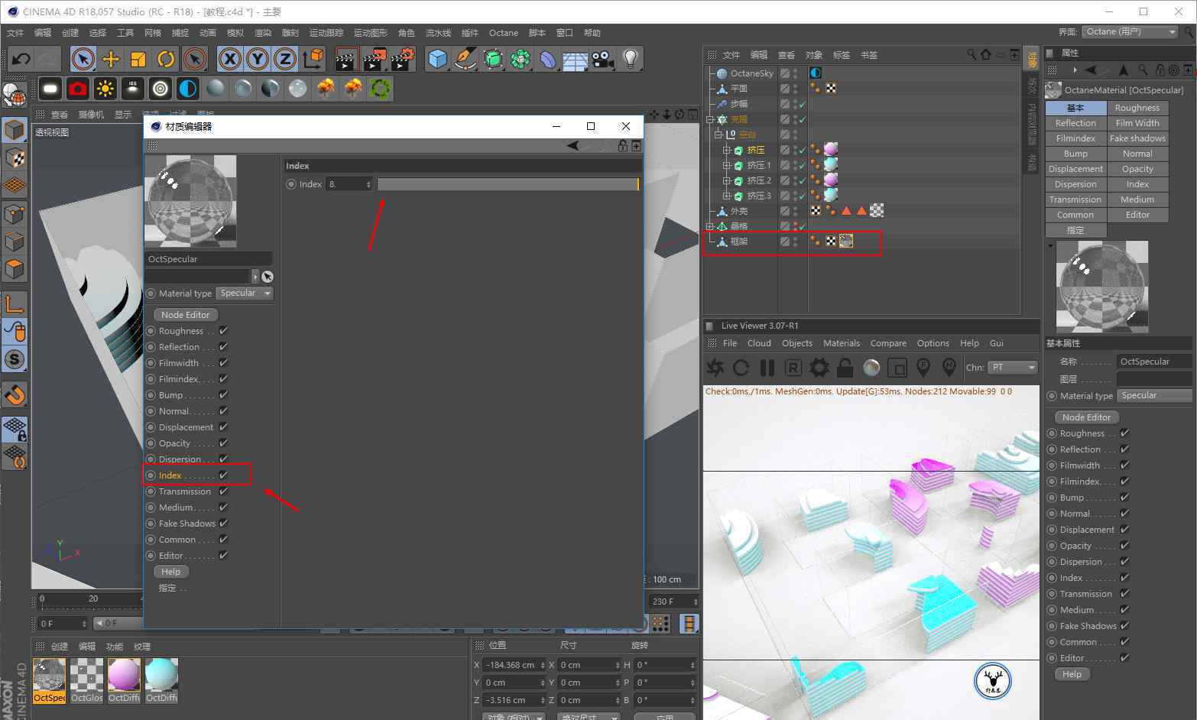Open the Chn PT channel dropdown
The image size is (1197, 720).
tap(1012, 368)
